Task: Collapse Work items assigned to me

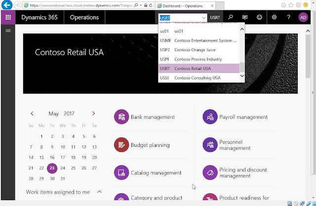Action: pyautogui.click(x=99, y=192)
